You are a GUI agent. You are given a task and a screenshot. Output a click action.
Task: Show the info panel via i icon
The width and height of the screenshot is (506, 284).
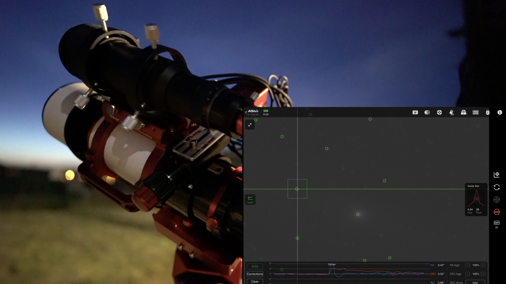click(500, 112)
